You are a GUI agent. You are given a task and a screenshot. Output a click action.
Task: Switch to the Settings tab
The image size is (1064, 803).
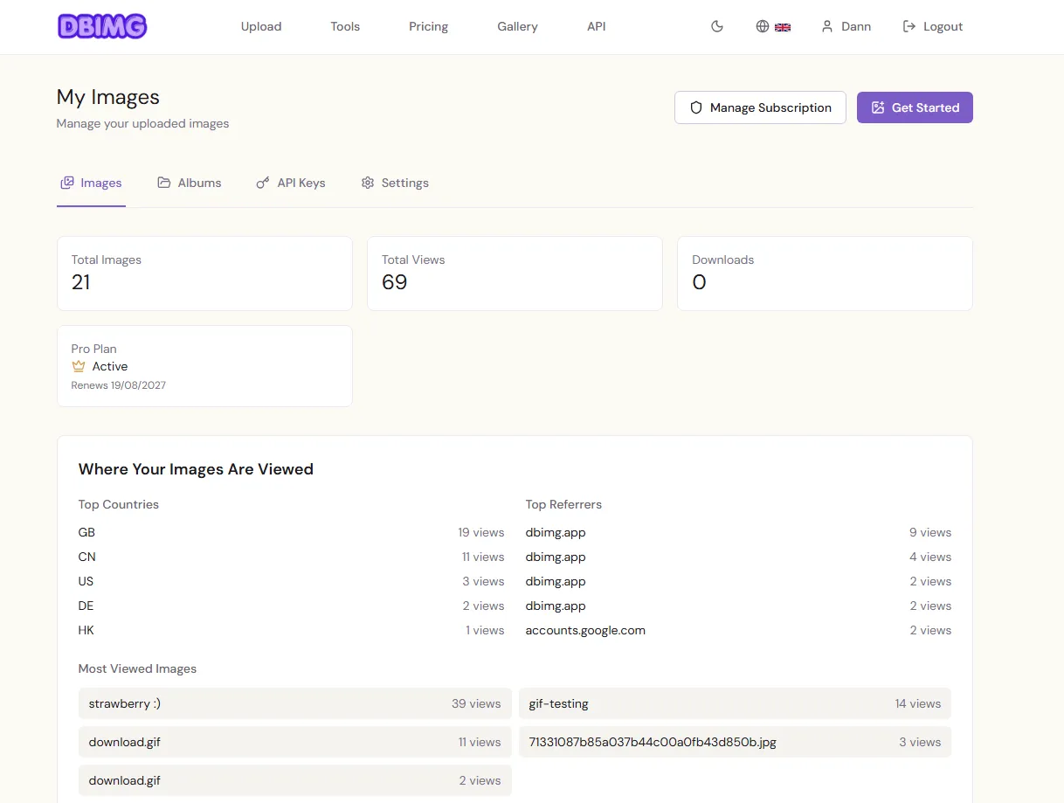(395, 183)
